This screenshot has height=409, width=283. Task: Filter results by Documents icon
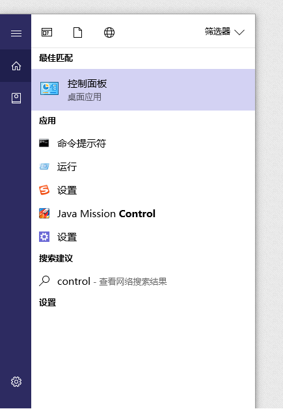[77, 33]
